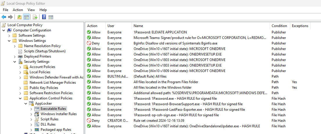Select Packaged app Rules in tree
This screenshot has width=321, height=134.
point(56,130)
